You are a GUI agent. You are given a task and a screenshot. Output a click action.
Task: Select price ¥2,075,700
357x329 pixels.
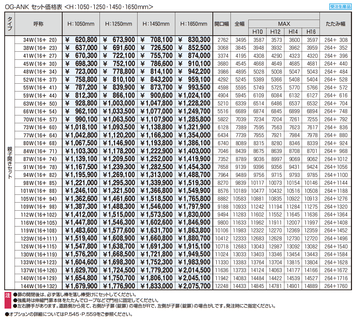pos(194,286)
